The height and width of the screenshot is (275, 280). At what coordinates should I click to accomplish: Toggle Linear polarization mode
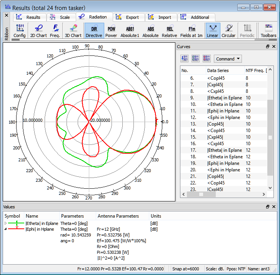pos(212,31)
